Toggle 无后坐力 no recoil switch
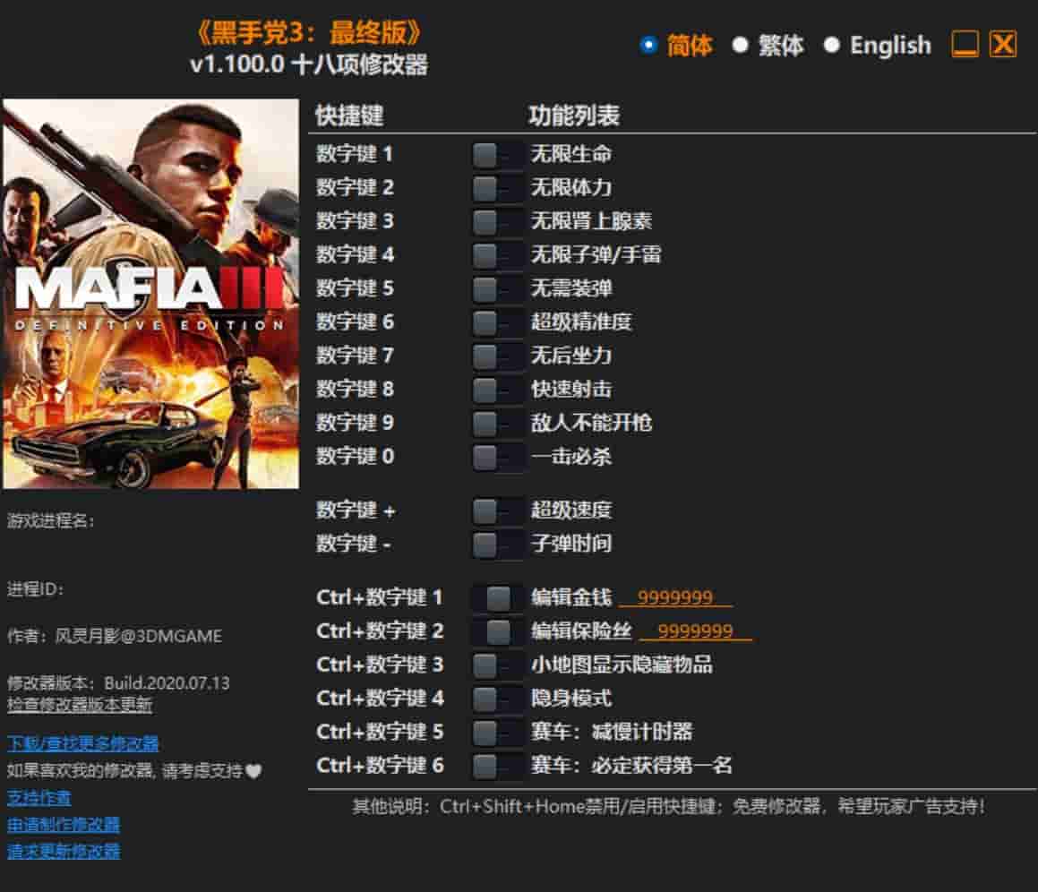Viewport: 1038px width, 892px height. coord(496,356)
